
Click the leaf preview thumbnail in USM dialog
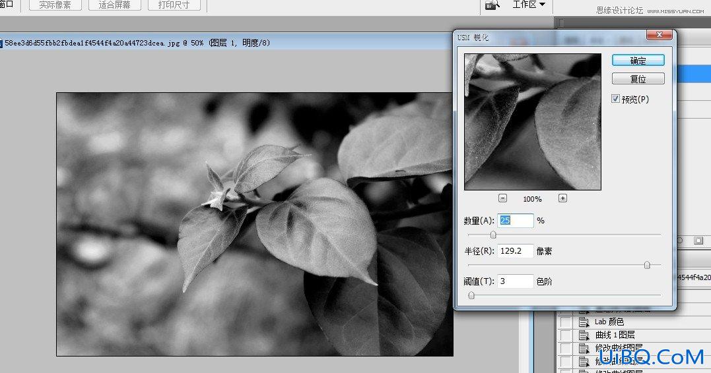(533, 122)
